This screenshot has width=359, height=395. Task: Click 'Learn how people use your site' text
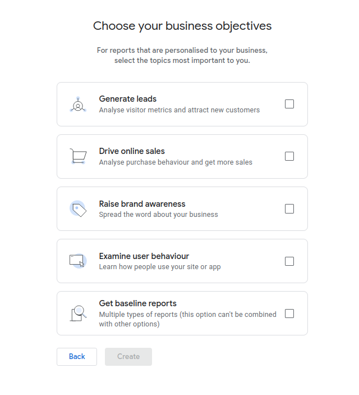(x=160, y=267)
